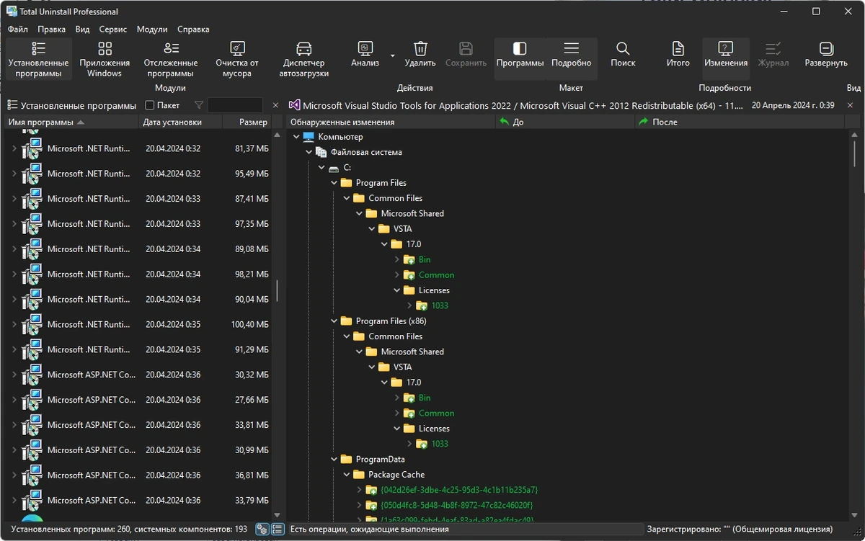Viewport: 865px width, 541px height.
Task: Open the Анализ dropdown arrow
Action: [393, 55]
